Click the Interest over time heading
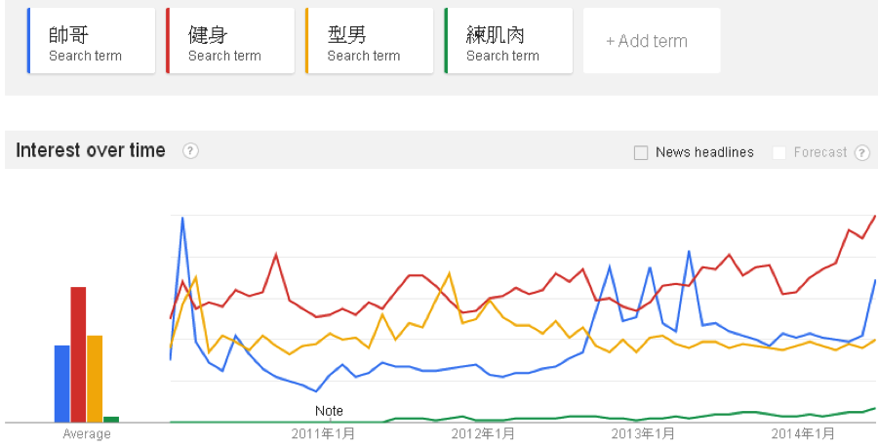This screenshot has height=448, width=878. click(x=91, y=150)
